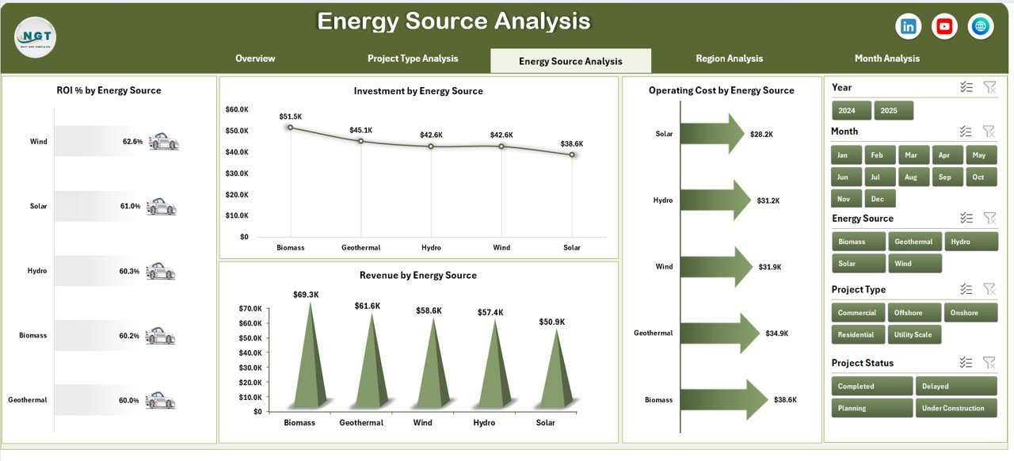Toggle 2025 in the Year slicer

tap(894, 110)
